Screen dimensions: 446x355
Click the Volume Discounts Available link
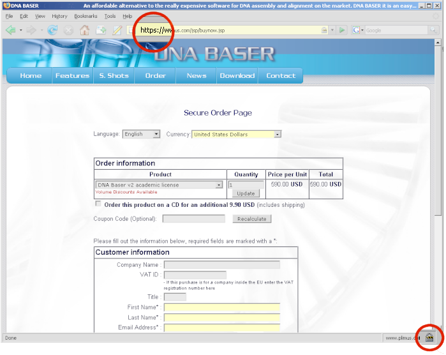click(x=126, y=192)
